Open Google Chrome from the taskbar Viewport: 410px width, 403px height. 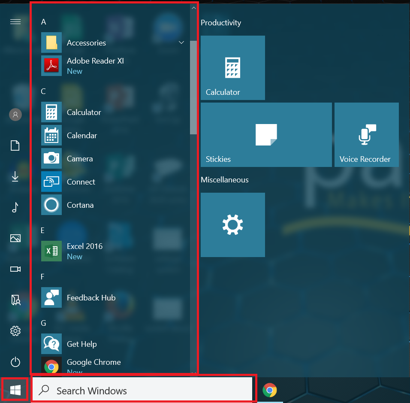(270, 390)
